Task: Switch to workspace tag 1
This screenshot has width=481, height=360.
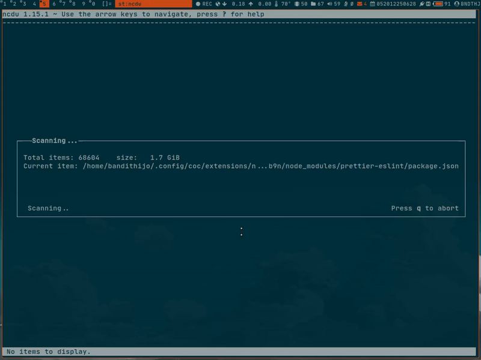Action: tap(5, 4)
